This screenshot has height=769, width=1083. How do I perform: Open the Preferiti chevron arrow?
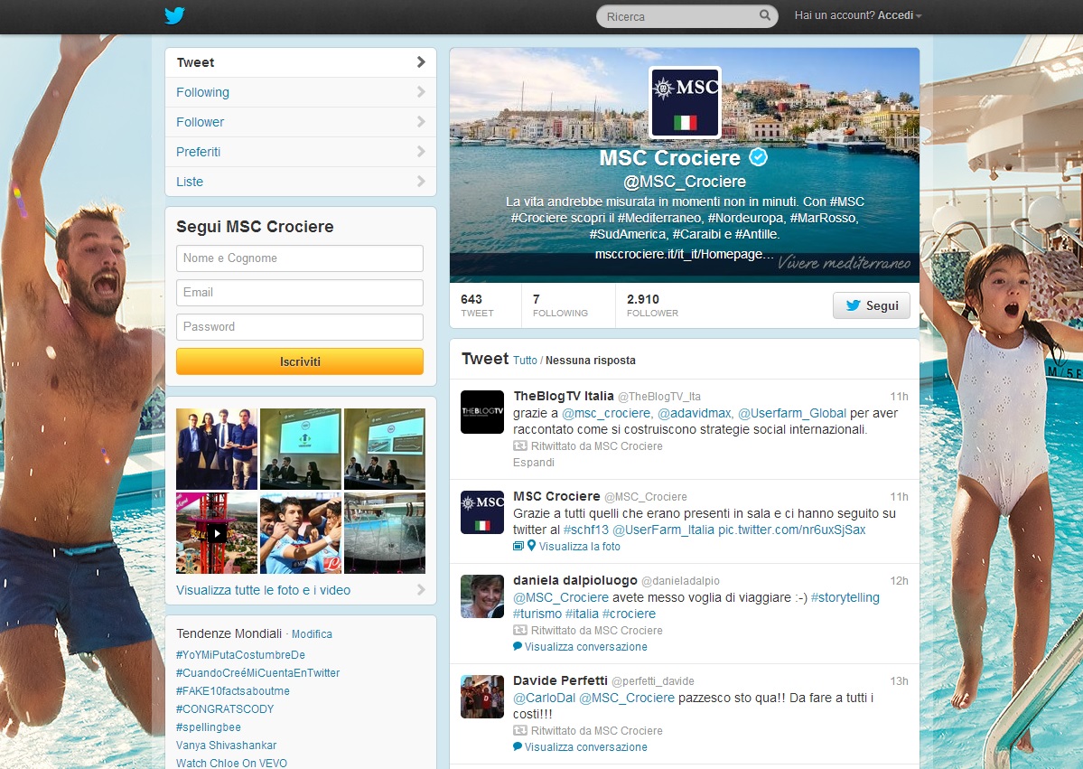pyautogui.click(x=421, y=151)
